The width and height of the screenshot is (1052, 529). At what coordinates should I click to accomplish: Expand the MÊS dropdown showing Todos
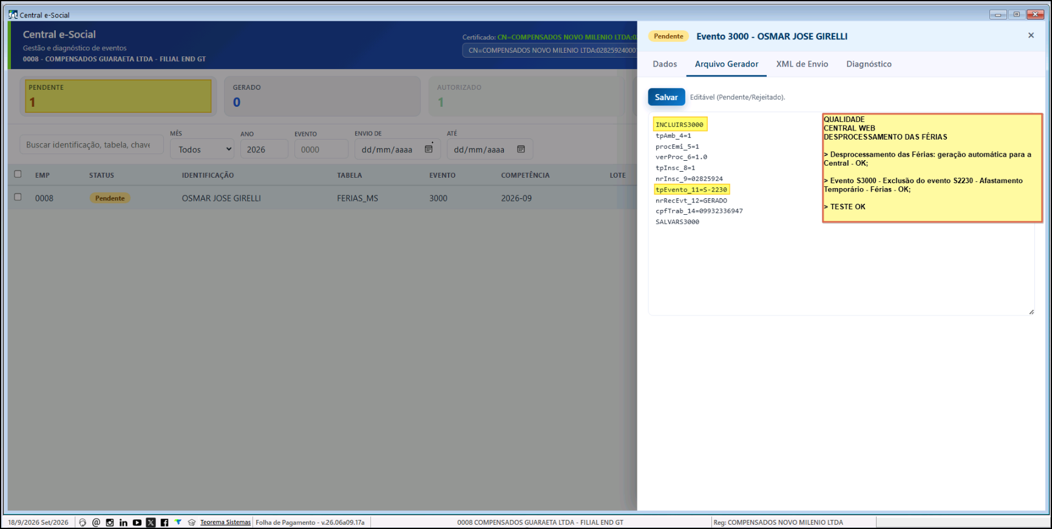pos(202,149)
